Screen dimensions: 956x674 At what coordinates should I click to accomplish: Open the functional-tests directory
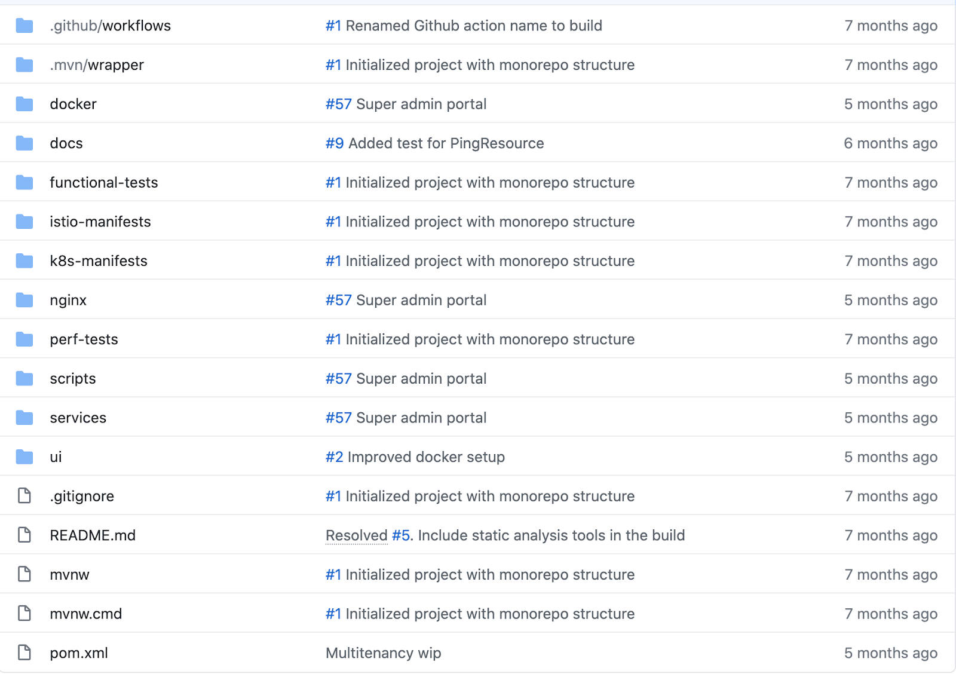click(104, 182)
